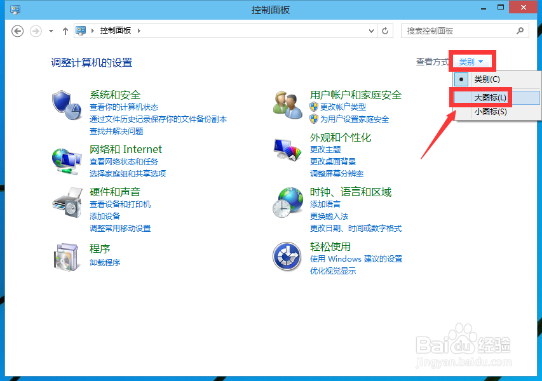
Task: Go up one level with the up arrow
Action: tap(65, 31)
